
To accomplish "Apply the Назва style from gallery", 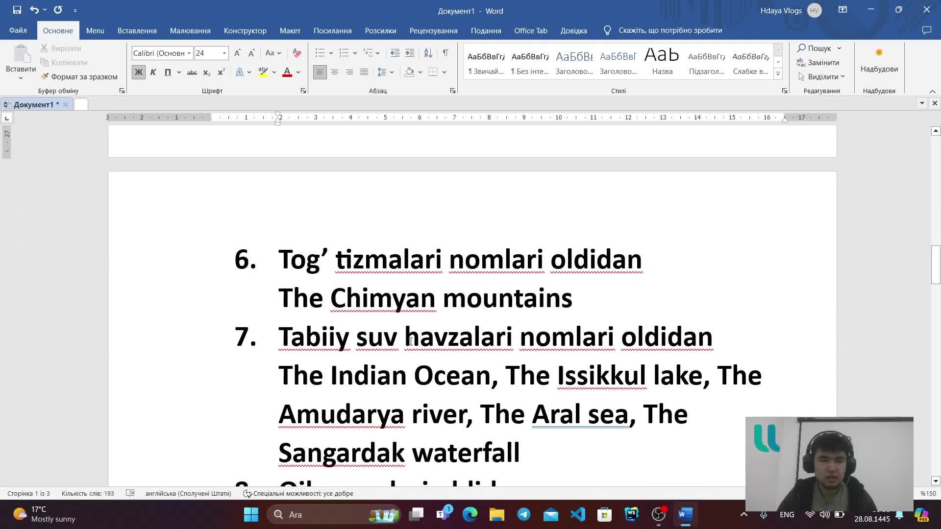I will [x=662, y=61].
